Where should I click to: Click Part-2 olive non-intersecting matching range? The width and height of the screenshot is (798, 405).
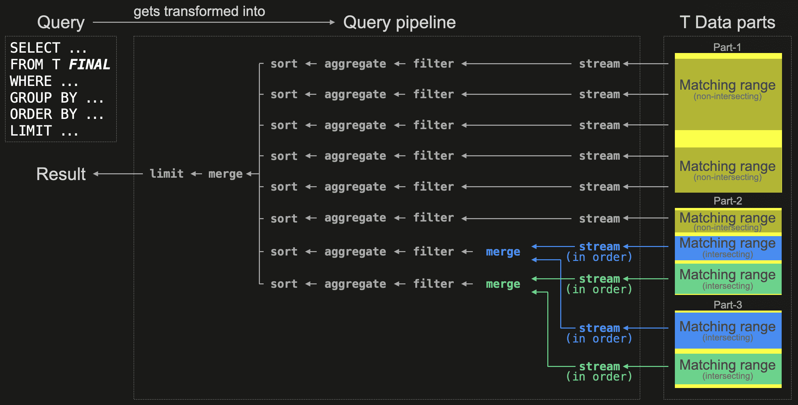tap(728, 221)
